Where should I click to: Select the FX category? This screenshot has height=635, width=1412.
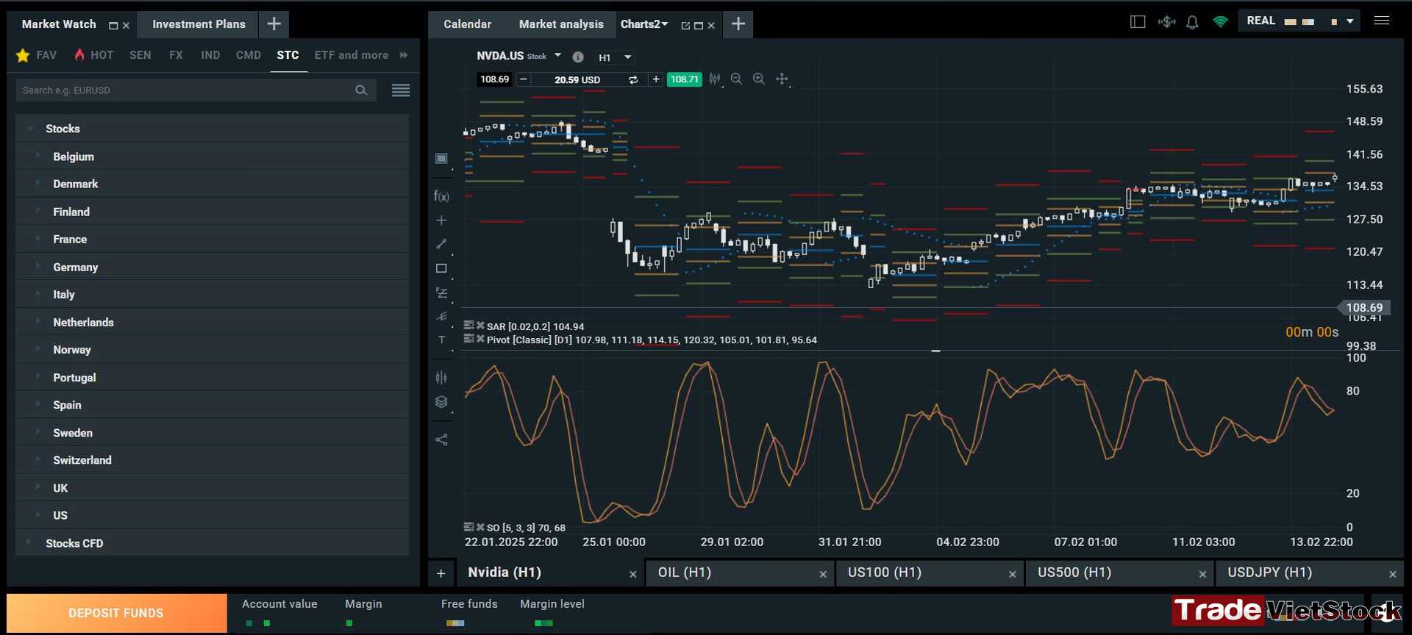coord(176,55)
